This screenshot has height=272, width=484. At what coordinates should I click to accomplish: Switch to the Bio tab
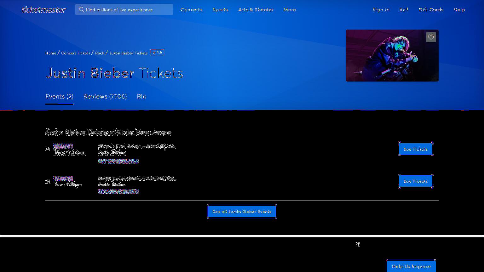pyautogui.click(x=142, y=97)
